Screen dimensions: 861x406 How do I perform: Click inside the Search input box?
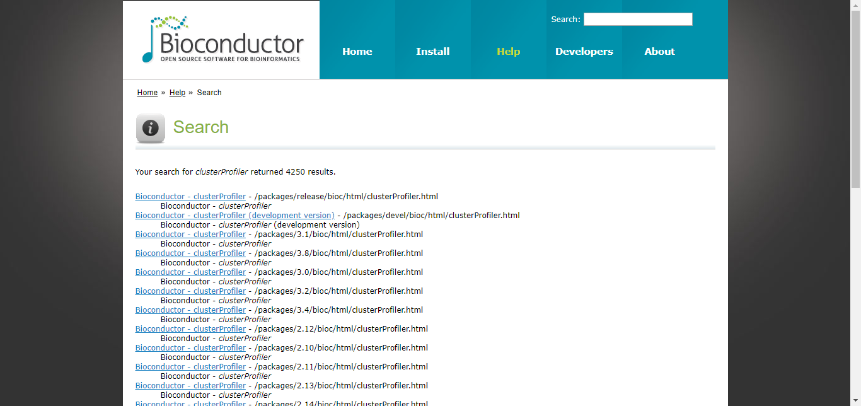point(637,19)
